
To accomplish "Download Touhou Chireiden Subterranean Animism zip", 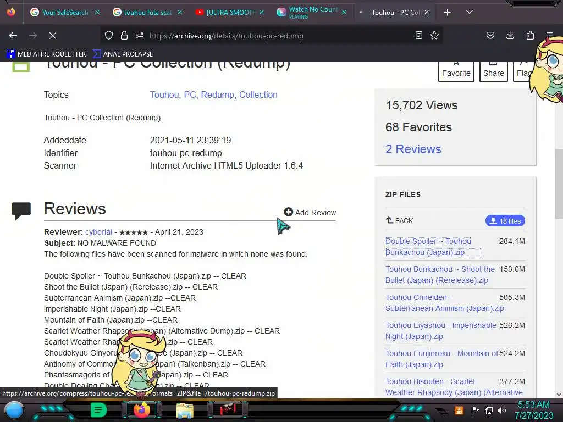I will (444, 303).
